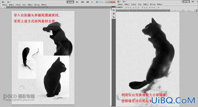Open the 滤镜(T) menu in the right window

(x=127, y=4)
